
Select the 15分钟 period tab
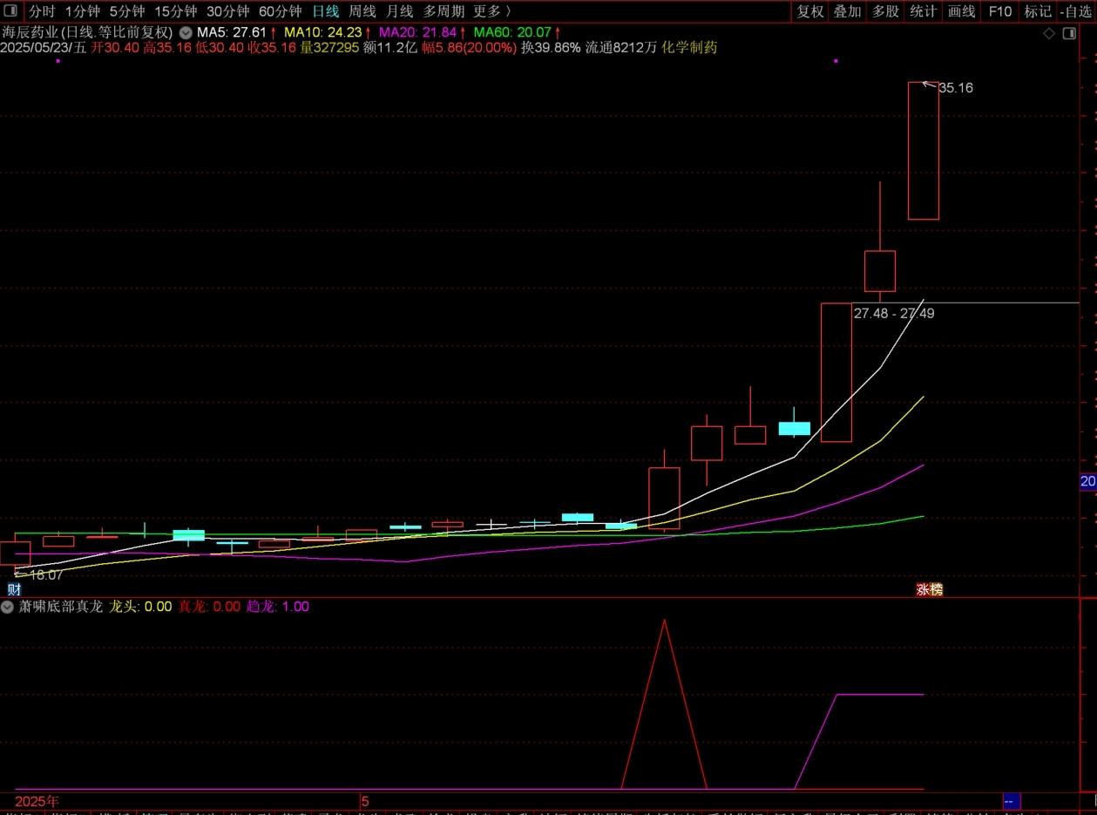176,11
